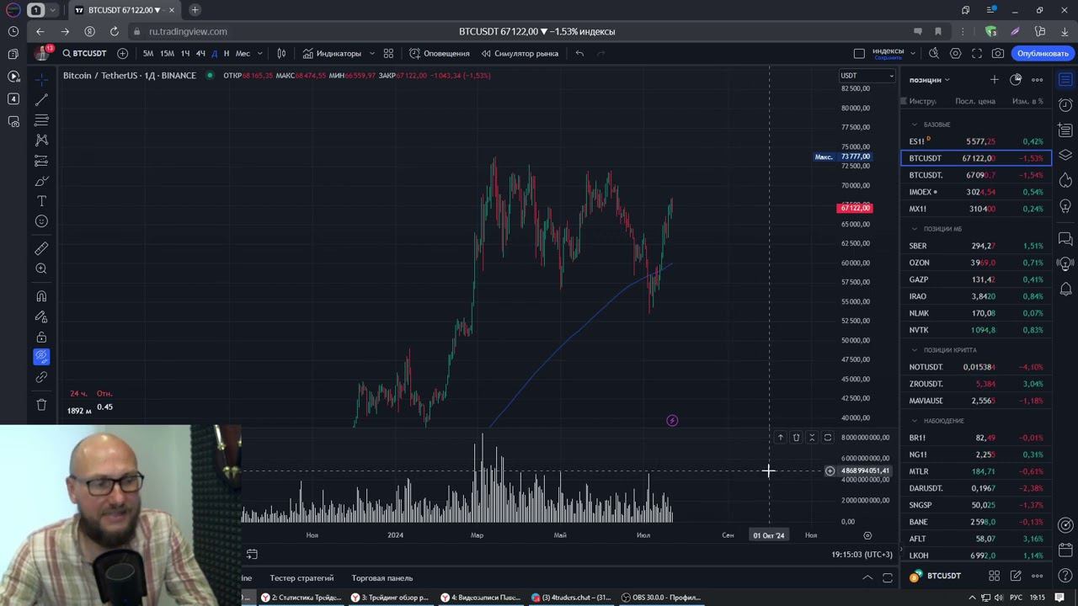This screenshot has width=1078, height=606.
Task: Take a chart snapshot with camera
Action: tap(998, 53)
